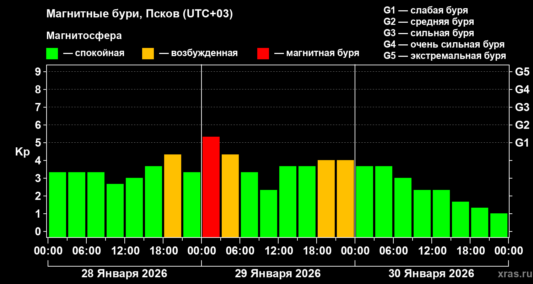Click the red "магнитная буря" legend swatch

tap(263, 54)
